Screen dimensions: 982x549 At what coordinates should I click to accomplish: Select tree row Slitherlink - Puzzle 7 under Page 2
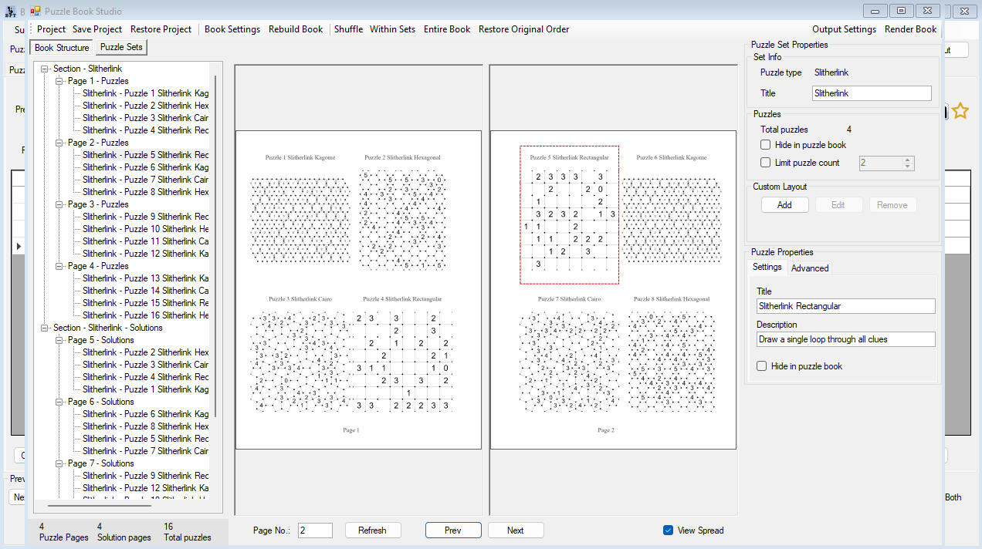145,180
